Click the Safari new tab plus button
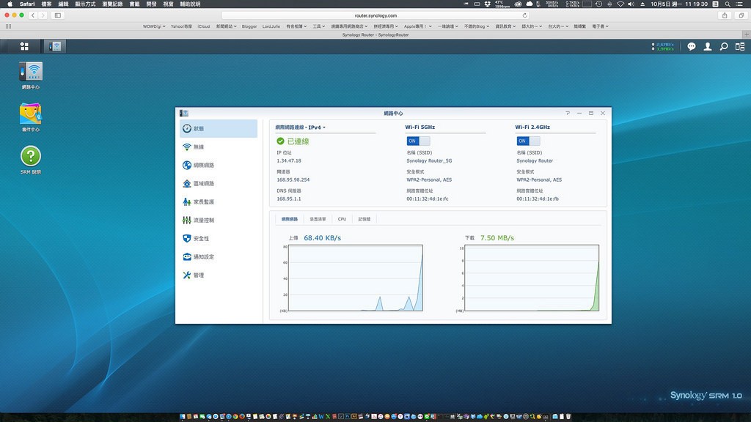751x422 pixels. [x=746, y=34]
